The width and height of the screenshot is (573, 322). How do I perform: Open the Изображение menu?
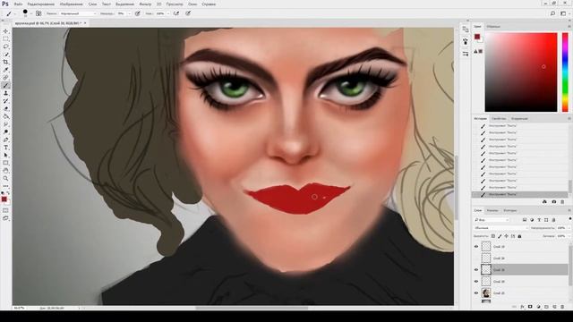pyautogui.click(x=72, y=4)
